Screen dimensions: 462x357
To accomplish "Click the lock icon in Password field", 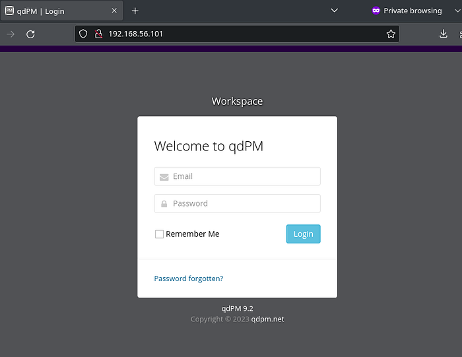I will pos(164,204).
